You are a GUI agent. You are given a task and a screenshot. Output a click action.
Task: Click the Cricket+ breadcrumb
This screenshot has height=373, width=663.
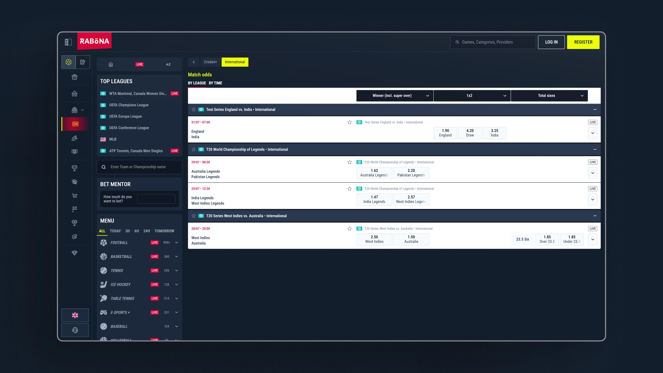click(210, 62)
